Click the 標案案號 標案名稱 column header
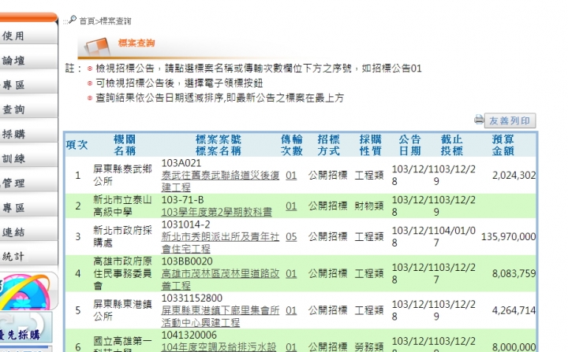The width and height of the screenshot is (568, 352). coord(218,145)
